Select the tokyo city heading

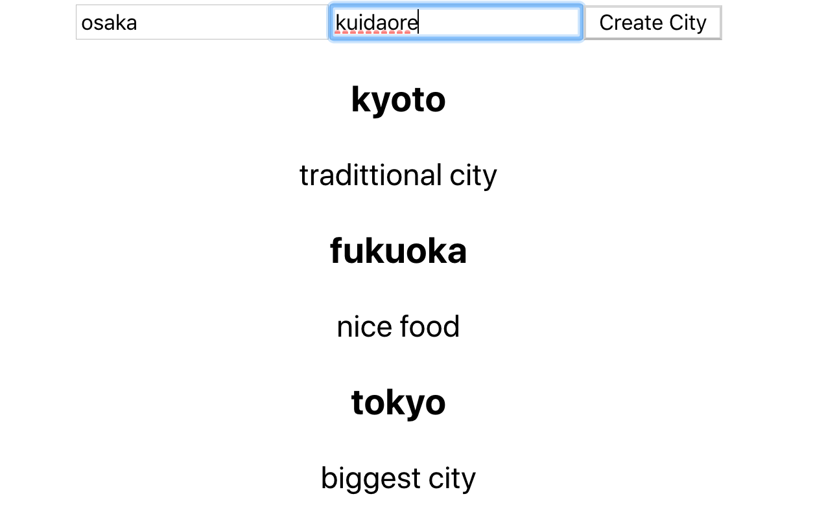[x=398, y=403]
